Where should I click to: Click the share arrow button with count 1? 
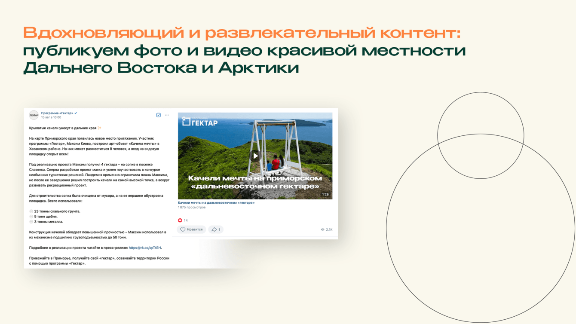216,229
